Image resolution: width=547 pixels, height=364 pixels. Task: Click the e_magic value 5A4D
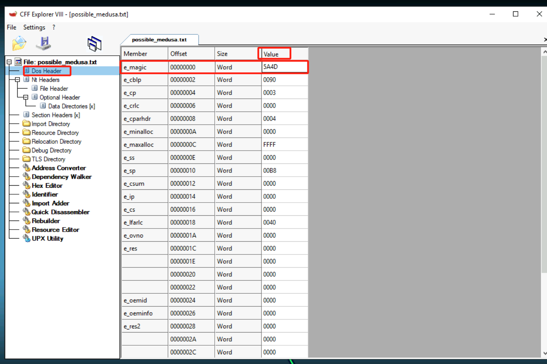point(285,67)
